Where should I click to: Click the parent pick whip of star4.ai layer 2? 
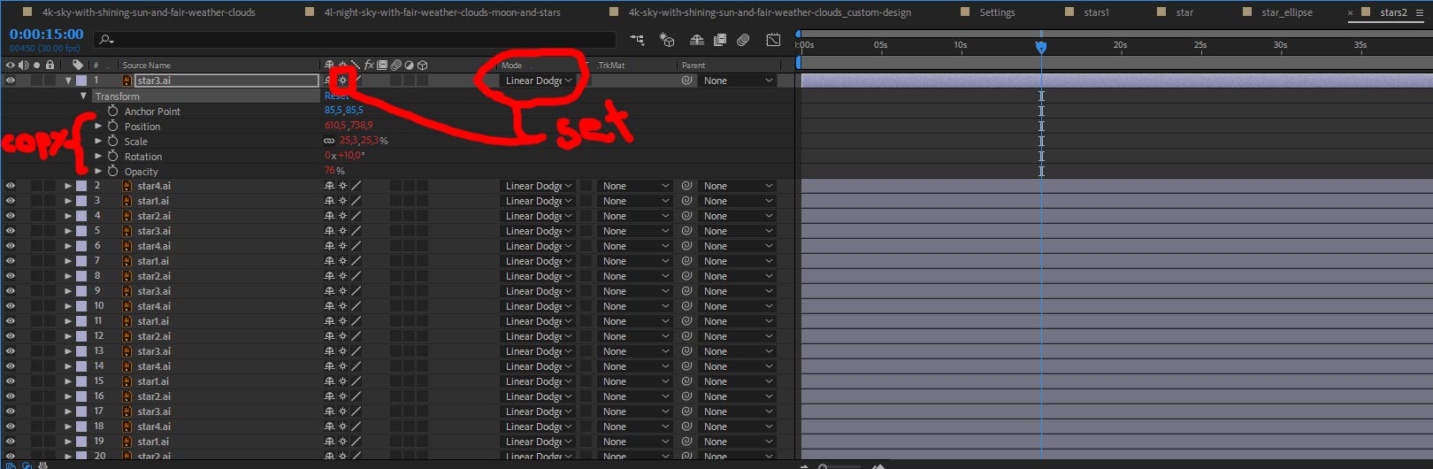(686, 186)
